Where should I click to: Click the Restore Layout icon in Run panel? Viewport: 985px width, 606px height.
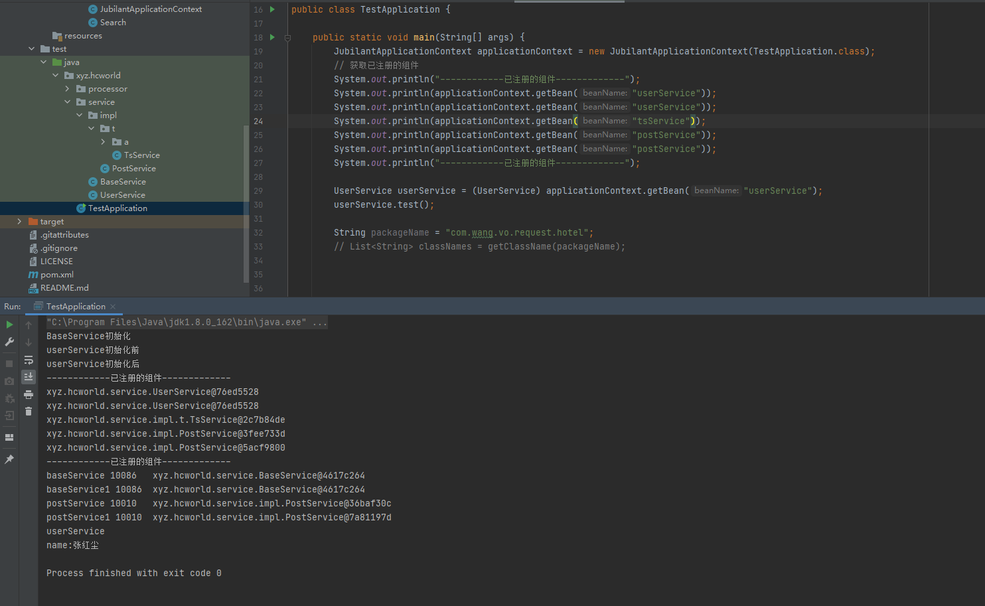(x=9, y=437)
